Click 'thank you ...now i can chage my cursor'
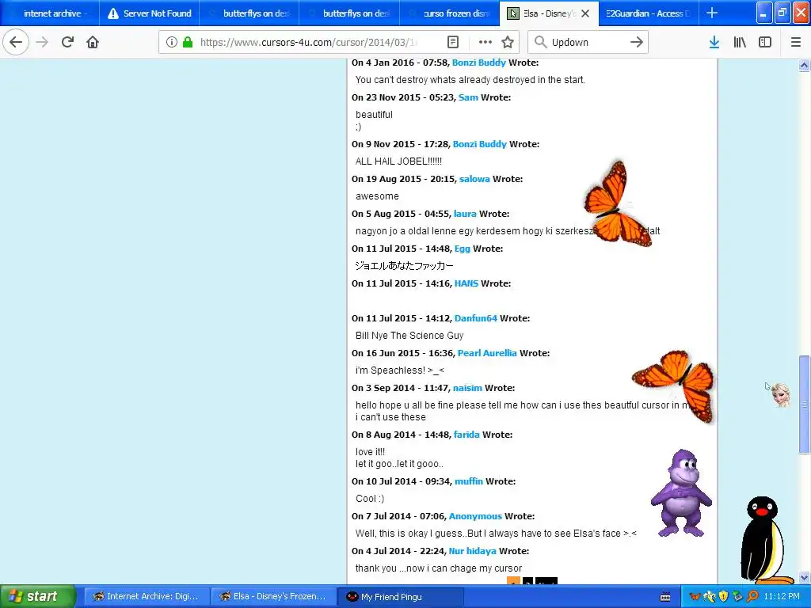This screenshot has height=608, width=811. (439, 568)
